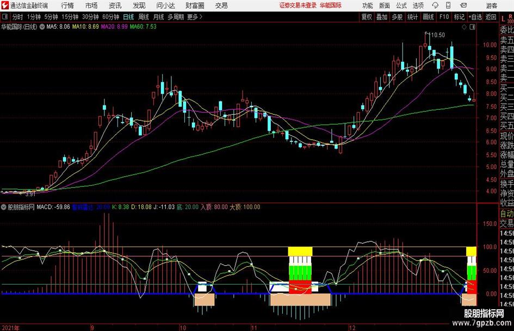Click the MA10: 8.69 label
Viewport: 514px width, 331px height.
(85, 27)
